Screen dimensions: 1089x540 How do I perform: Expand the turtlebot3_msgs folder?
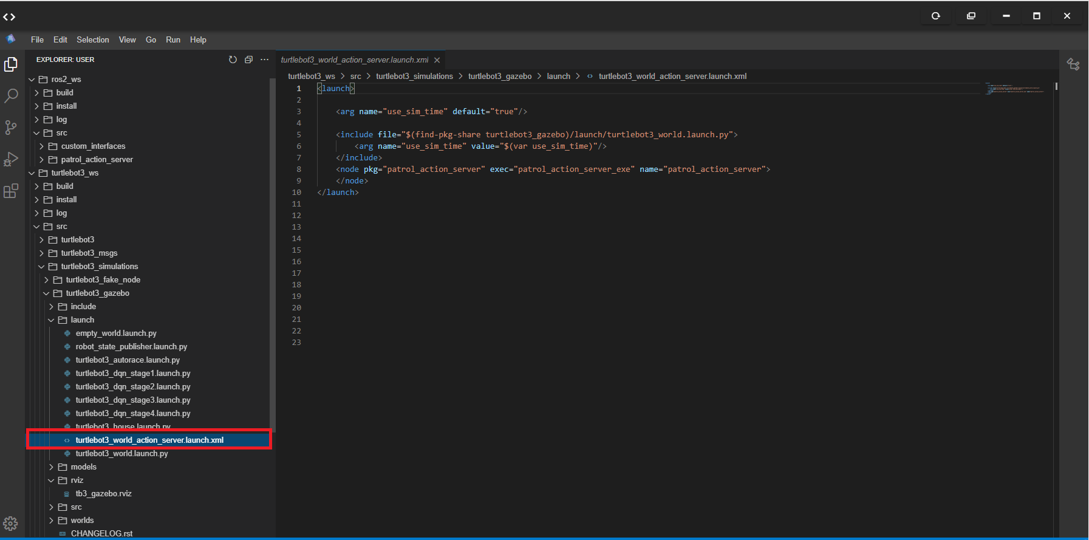click(x=41, y=253)
